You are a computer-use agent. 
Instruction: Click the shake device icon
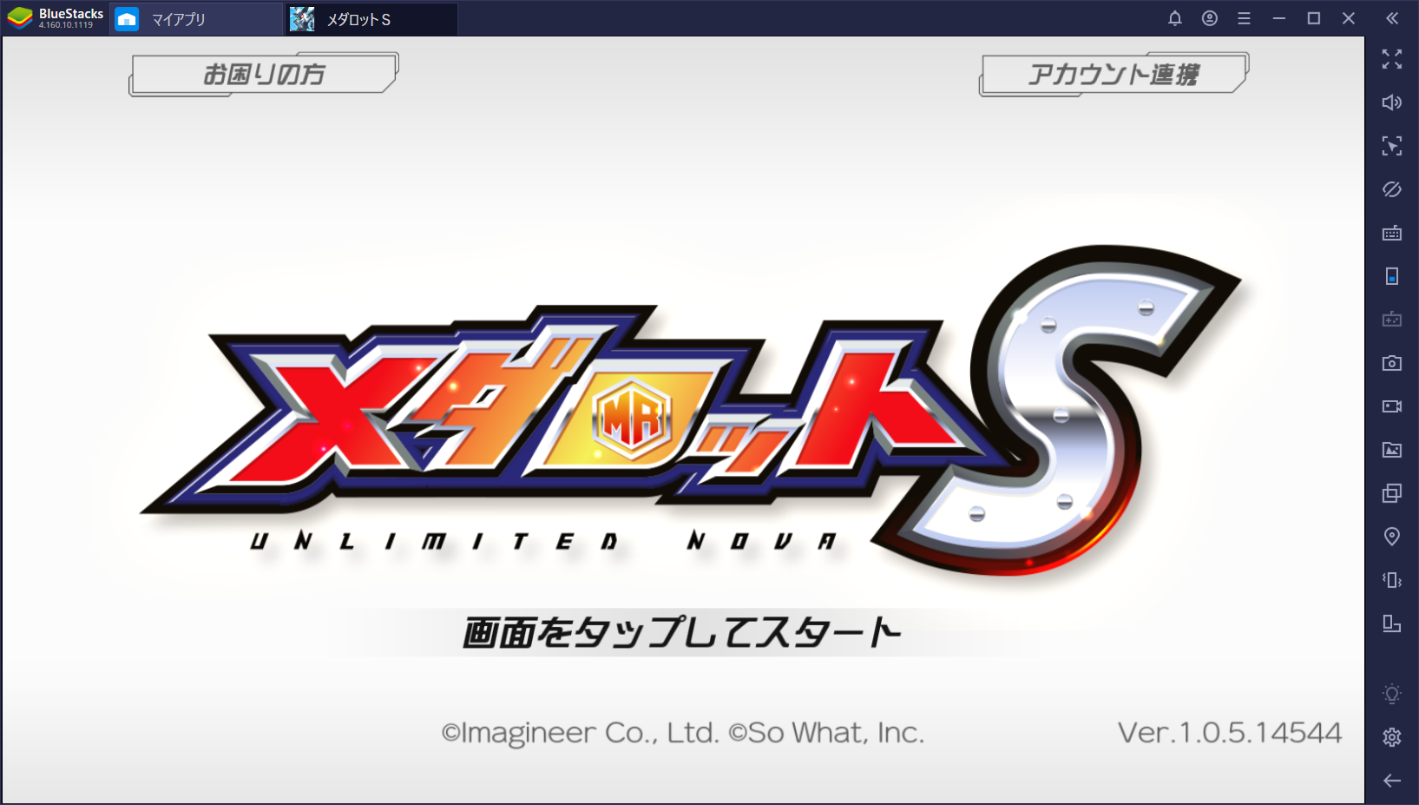click(x=1392, y=580)
